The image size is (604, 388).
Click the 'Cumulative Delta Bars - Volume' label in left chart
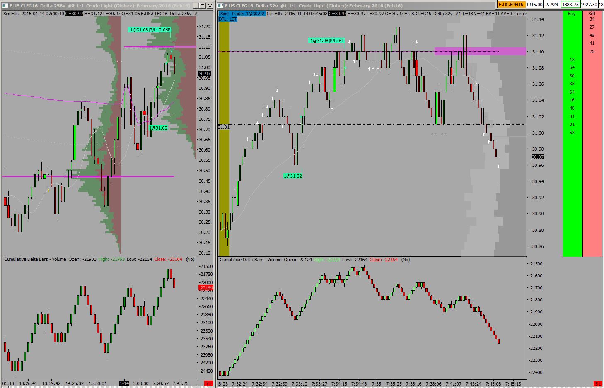(x=35, y=259)
